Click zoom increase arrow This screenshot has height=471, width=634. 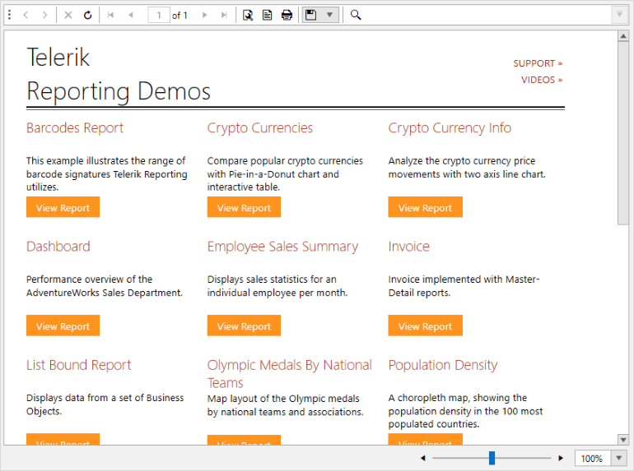click(561, 458)
